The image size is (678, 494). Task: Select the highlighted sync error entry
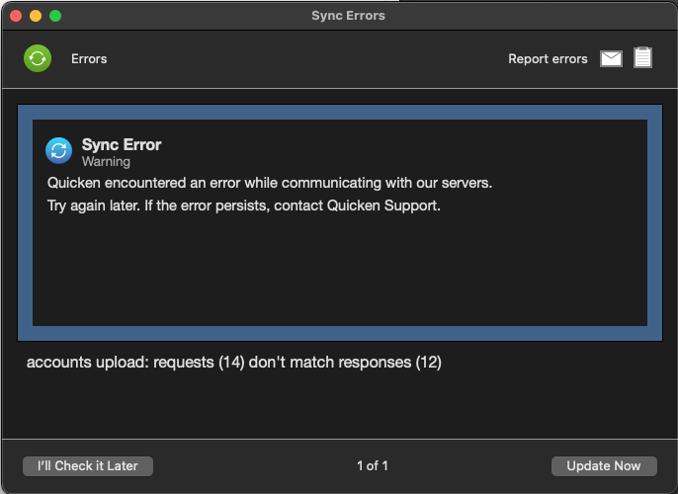point(340,222)
